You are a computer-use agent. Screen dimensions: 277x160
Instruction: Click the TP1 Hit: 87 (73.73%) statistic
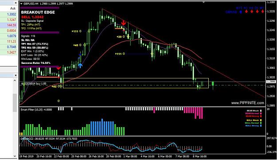coord(35,44)
